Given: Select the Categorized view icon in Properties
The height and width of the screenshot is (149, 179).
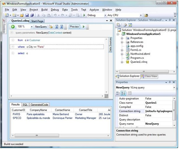Looking at the screenshot, I should (118, 93).
